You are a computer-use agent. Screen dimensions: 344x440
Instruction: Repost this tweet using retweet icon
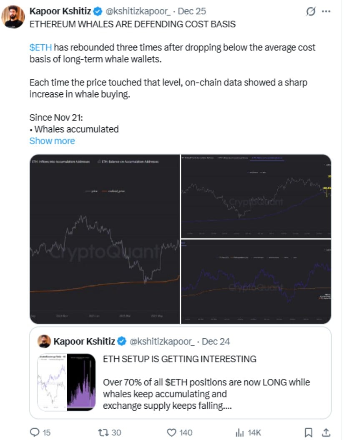103,432
